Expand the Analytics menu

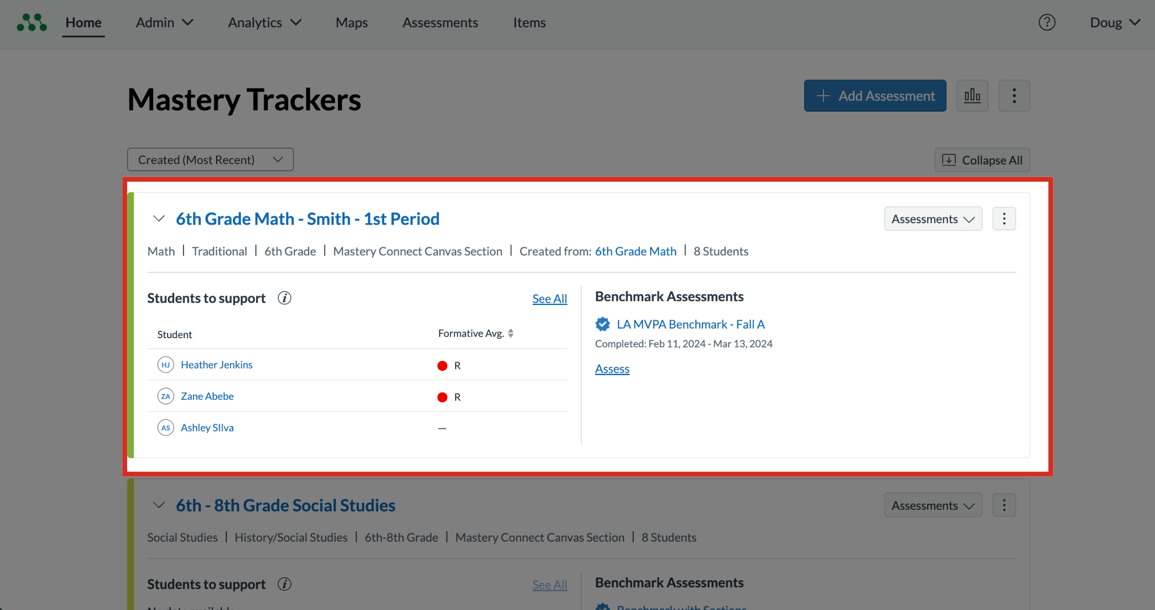click(x=265, y=23)
